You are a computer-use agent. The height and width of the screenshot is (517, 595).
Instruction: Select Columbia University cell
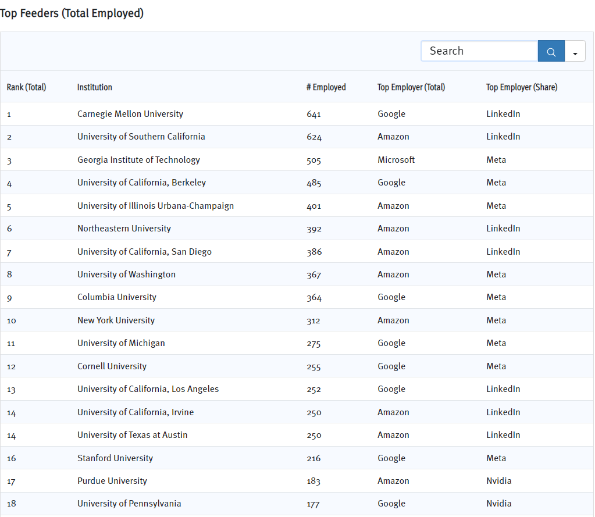coord(117,297)
